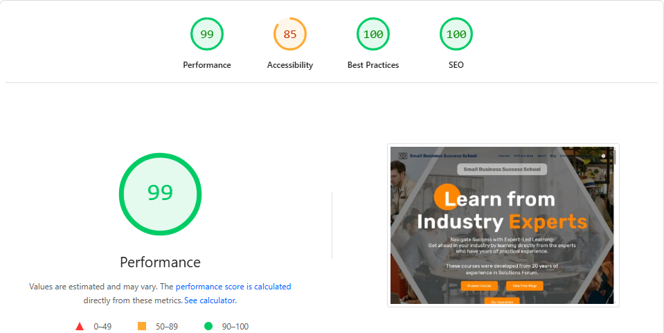Click the school logo icon in the page screenshot

[402, 156]
